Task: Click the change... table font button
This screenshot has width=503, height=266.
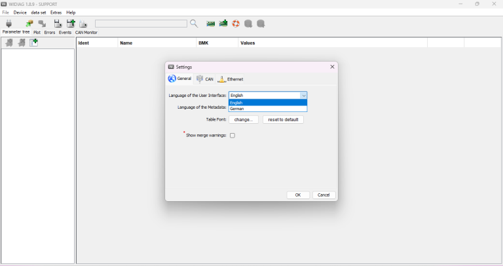Action: [244, 120]
